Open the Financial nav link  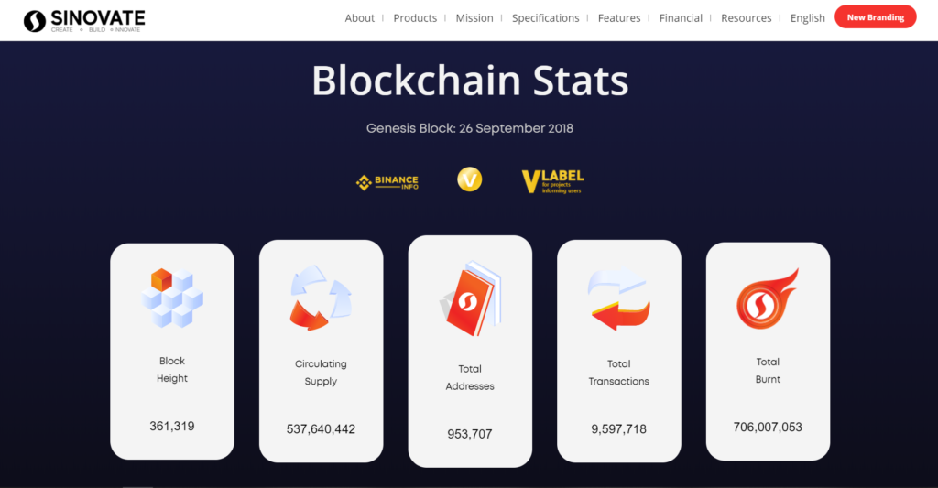pos(681,18)
